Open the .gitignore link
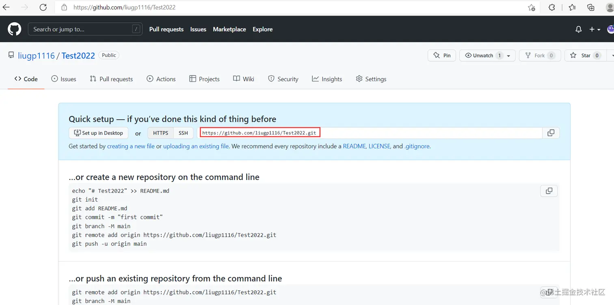The image size is (614, 305). coord(417,146)
